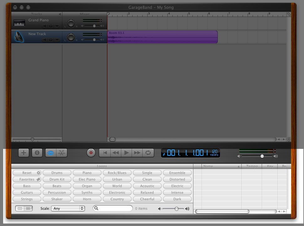
Task: Select the Beats keyword
Action: [57, 186]
